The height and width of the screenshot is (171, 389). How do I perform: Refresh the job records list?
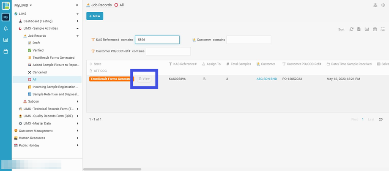click(x=351, y=29)
